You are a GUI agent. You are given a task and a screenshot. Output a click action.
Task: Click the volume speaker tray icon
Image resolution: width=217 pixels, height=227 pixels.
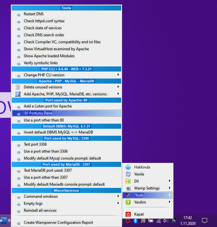point(166,221)
